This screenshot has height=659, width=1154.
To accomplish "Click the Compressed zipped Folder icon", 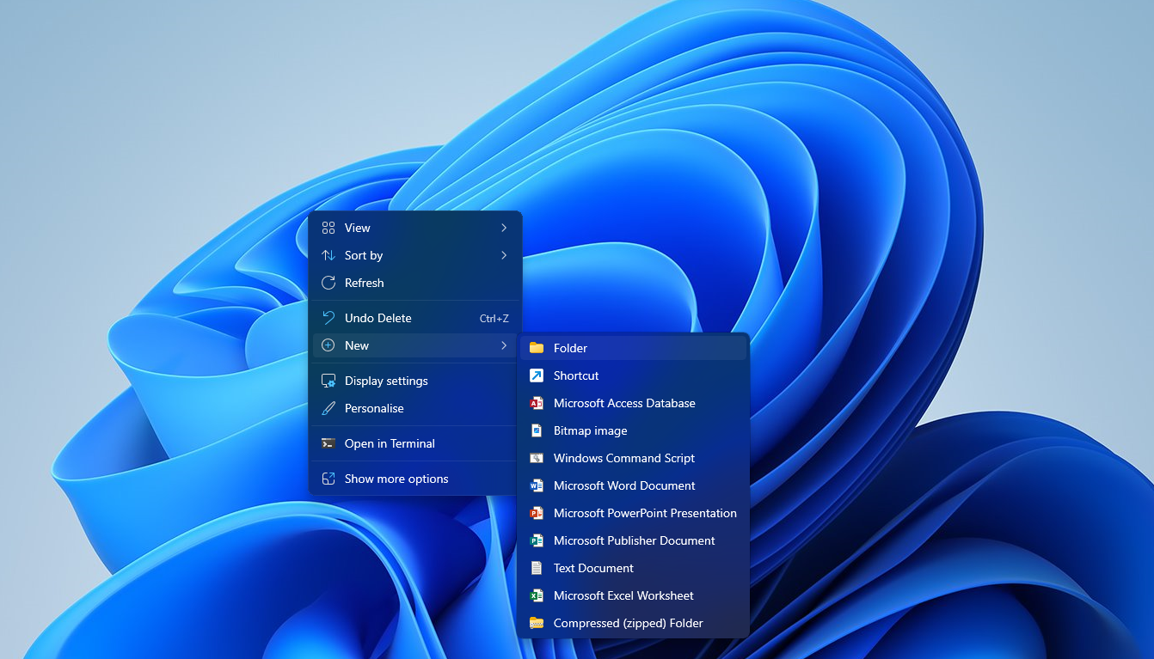I will coord(537,623).
